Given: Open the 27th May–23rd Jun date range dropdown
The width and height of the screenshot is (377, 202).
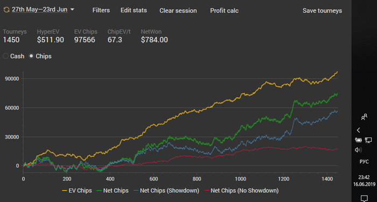Looking at the screenshot, I should tap(40, 10).
